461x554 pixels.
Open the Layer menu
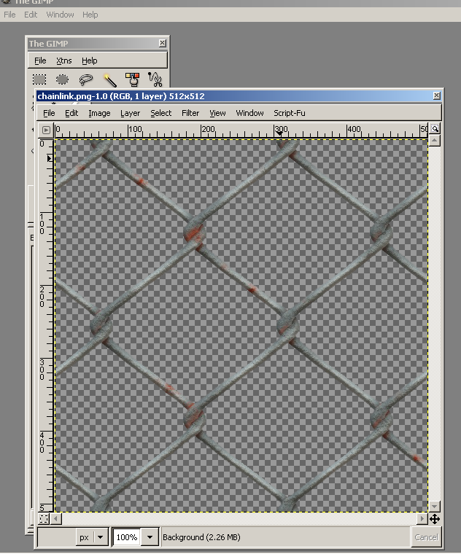[x=130, y=113]
